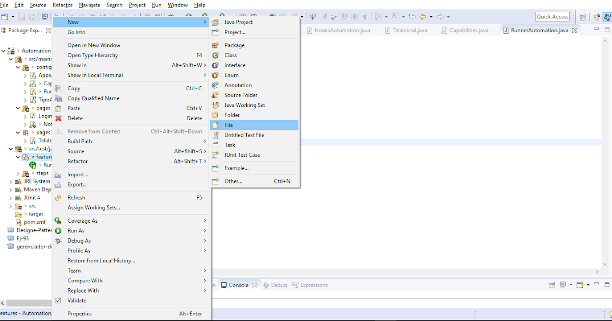Click the Refresh icon in context menu

[58, 198]
